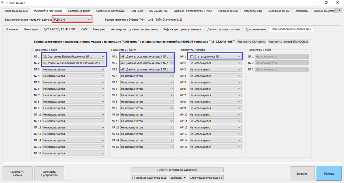Open the Выбрать page selector dropdown
Viewport: 344px width, 183px height.
[178, 178]
